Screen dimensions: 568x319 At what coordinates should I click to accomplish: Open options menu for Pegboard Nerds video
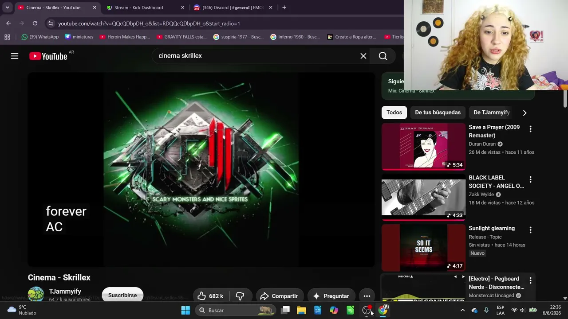[530, 280]
